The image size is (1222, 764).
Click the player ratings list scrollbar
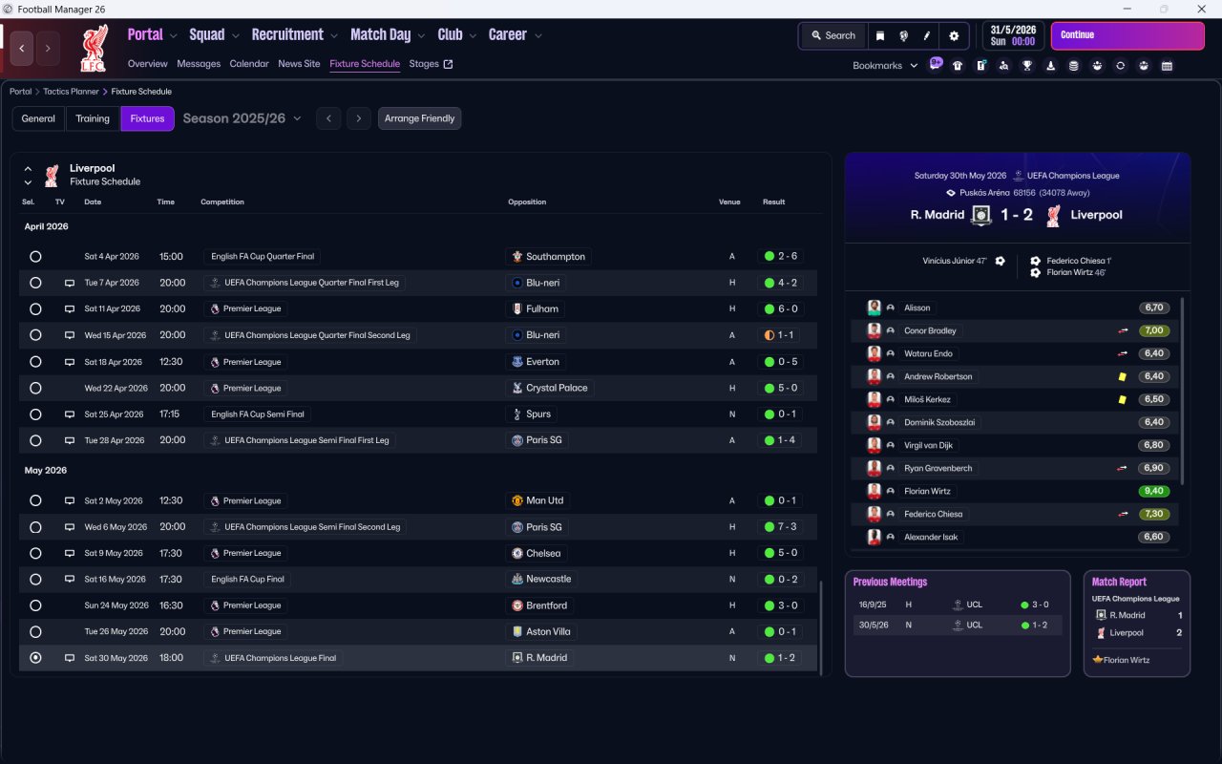tap(1182, 392)
